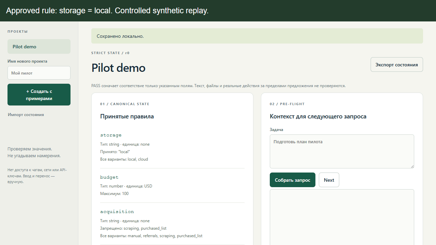Click the Approved rule banner text
The image size is (436, 245).
pos(107,11)
